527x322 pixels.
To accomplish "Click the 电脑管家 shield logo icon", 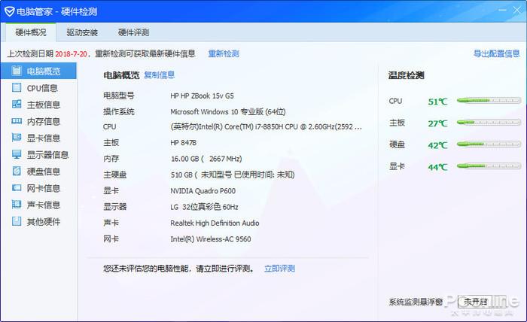I will tap(9, 12).
